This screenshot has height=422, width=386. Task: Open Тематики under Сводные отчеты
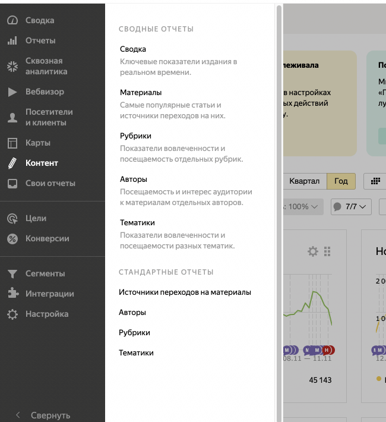[137, 222]
